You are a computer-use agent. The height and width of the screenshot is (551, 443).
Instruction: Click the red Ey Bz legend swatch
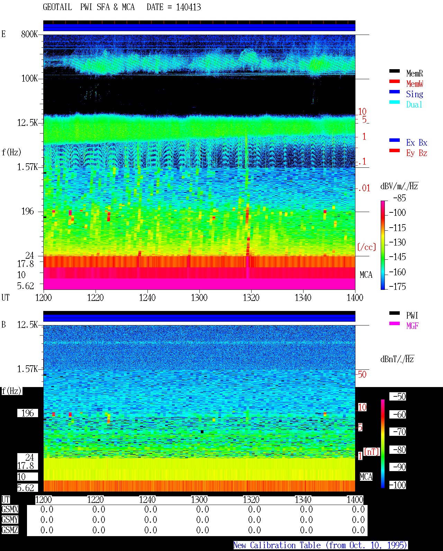(x=395, y=150)
